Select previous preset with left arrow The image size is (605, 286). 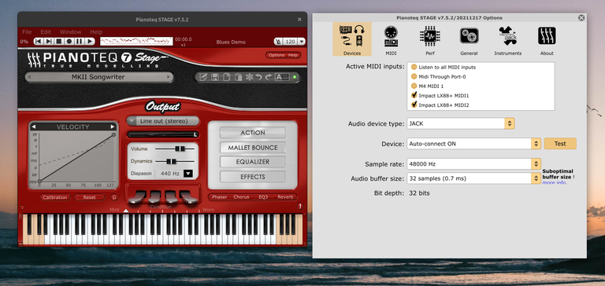(28, 77)
